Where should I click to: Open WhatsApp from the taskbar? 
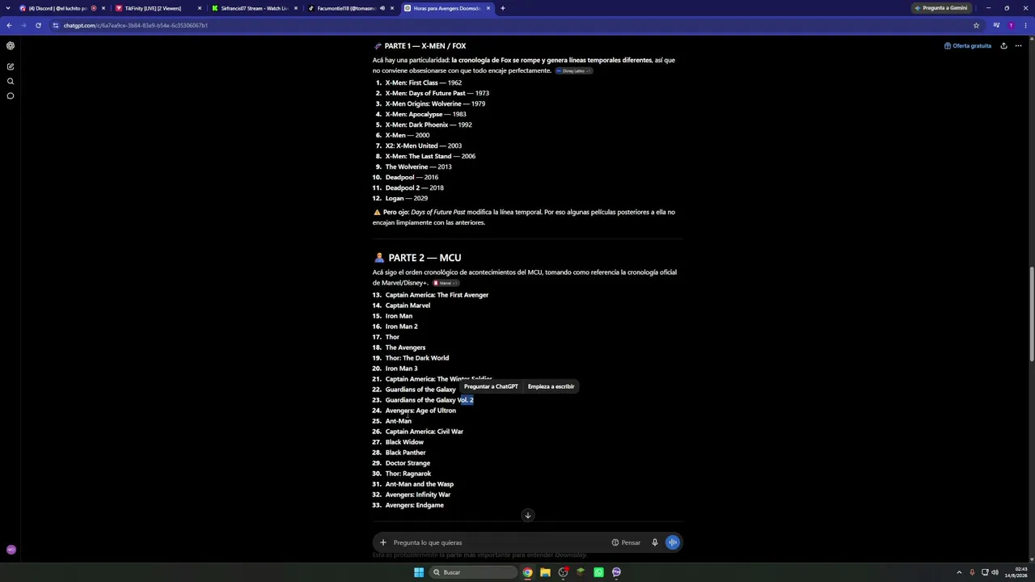[598, 572]
